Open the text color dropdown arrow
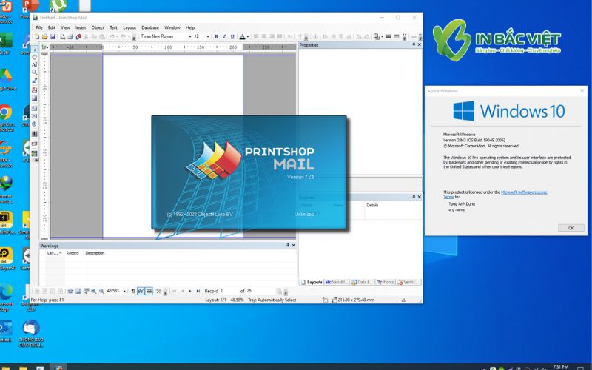 248,36
